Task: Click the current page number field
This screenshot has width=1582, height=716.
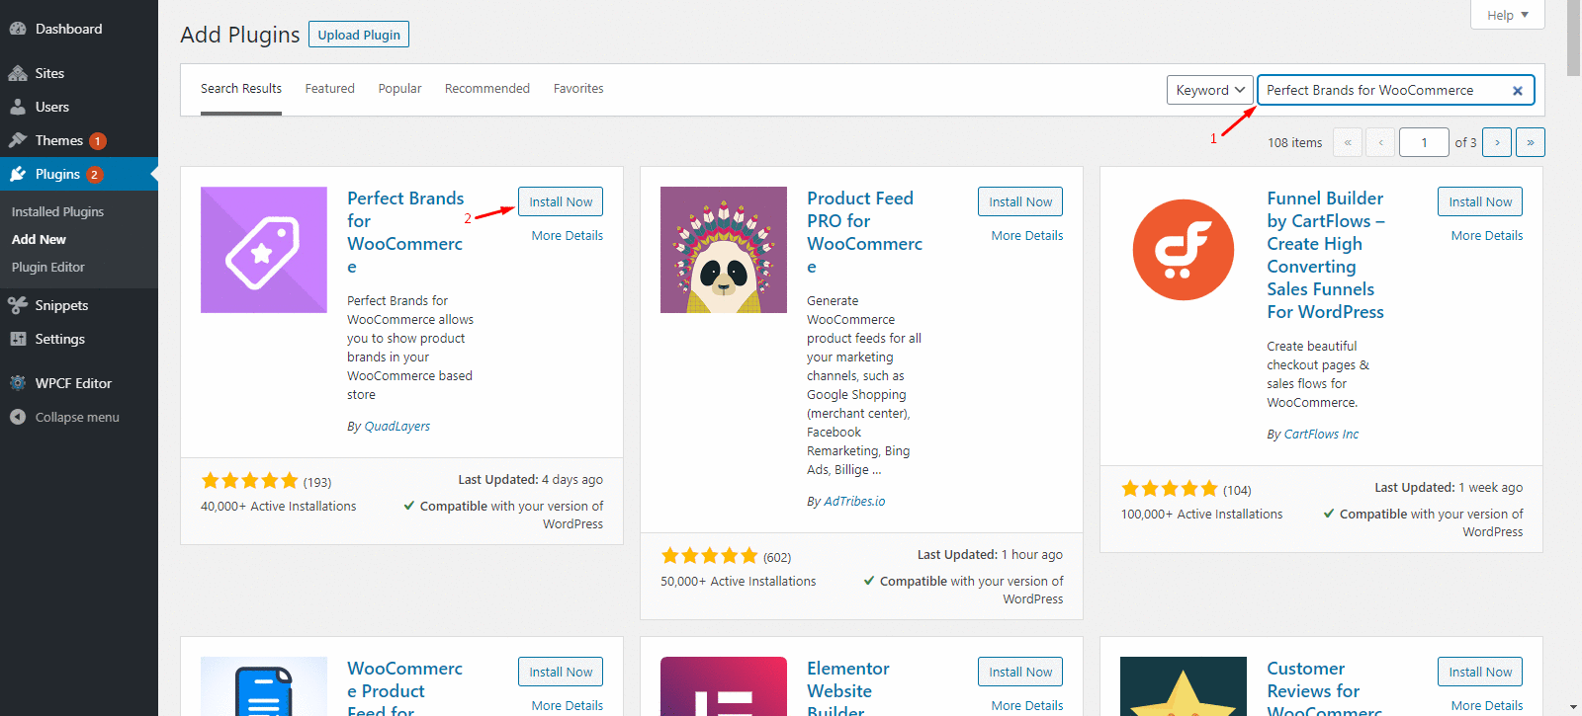Action: pyautogui.click(x=1424, y=142)
